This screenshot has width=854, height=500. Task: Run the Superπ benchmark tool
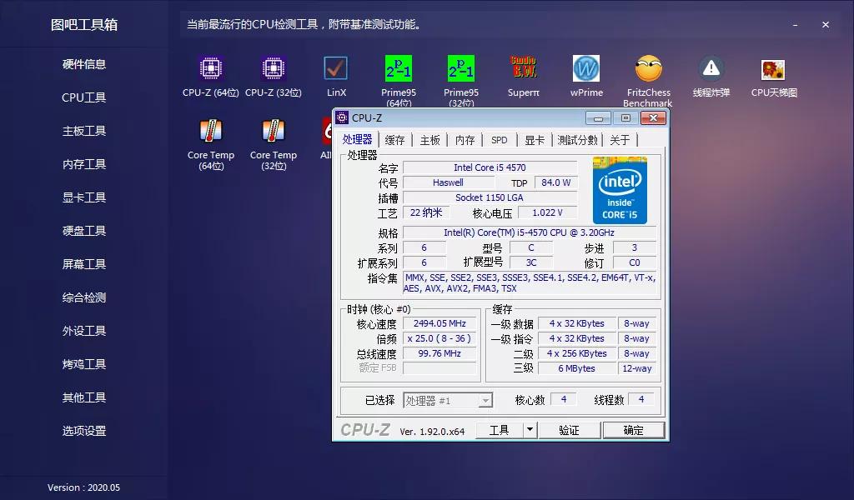[x=523, y=71]
